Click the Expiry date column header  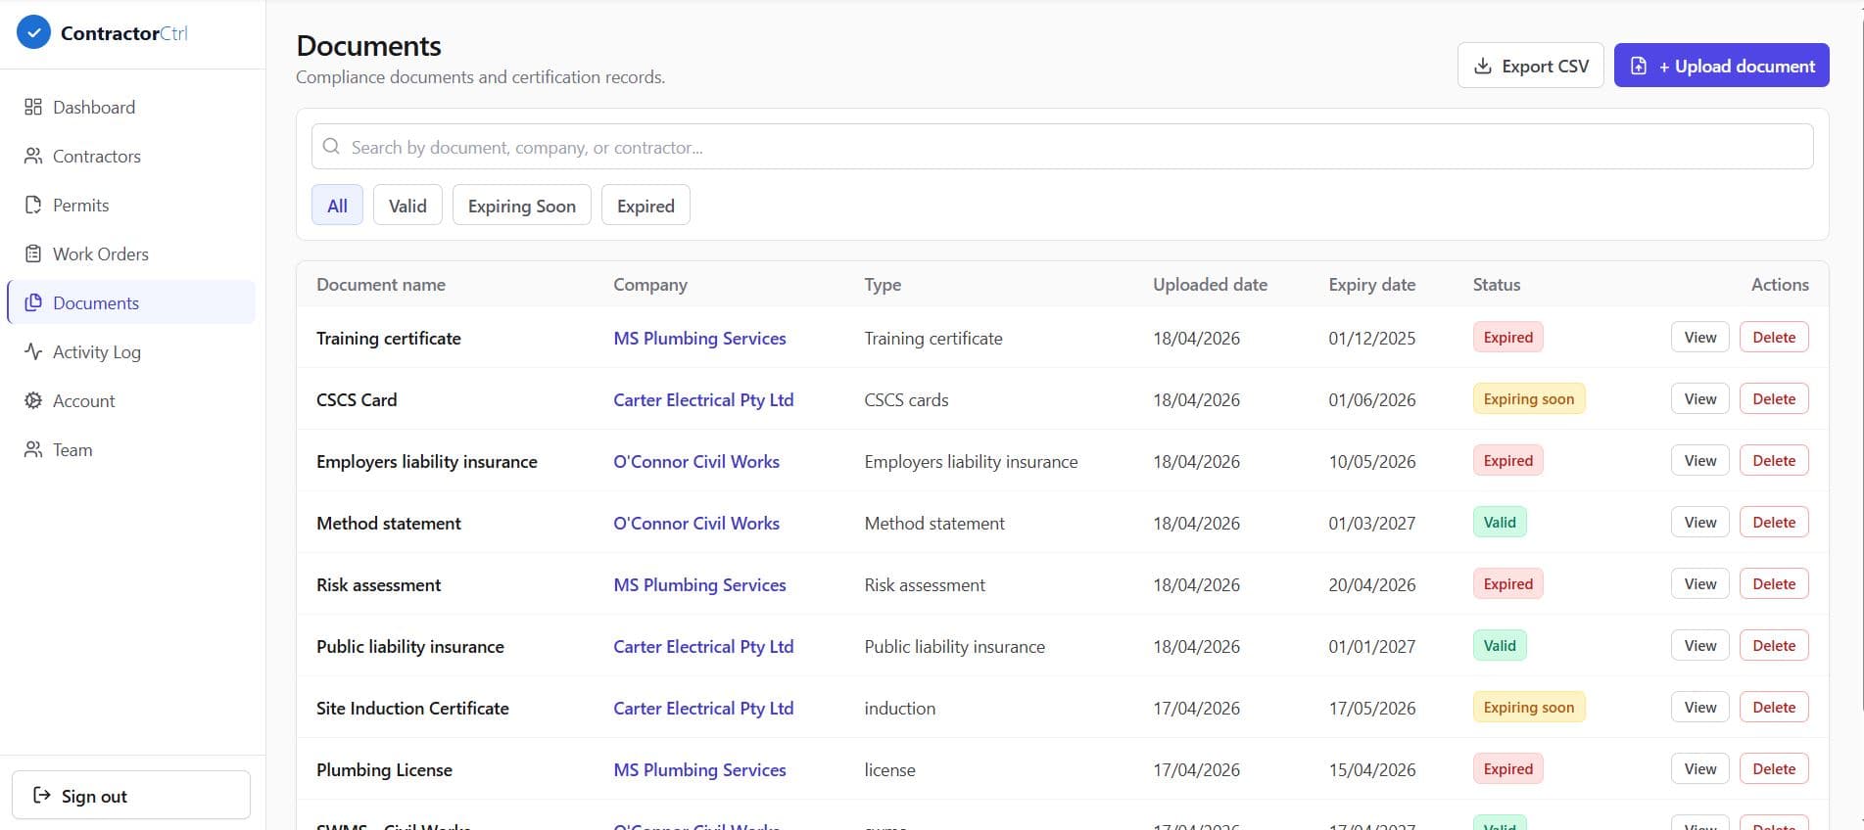(1371, 284)
